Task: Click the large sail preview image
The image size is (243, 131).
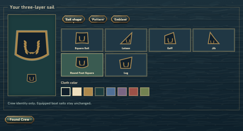Action: tap(32, 45)
